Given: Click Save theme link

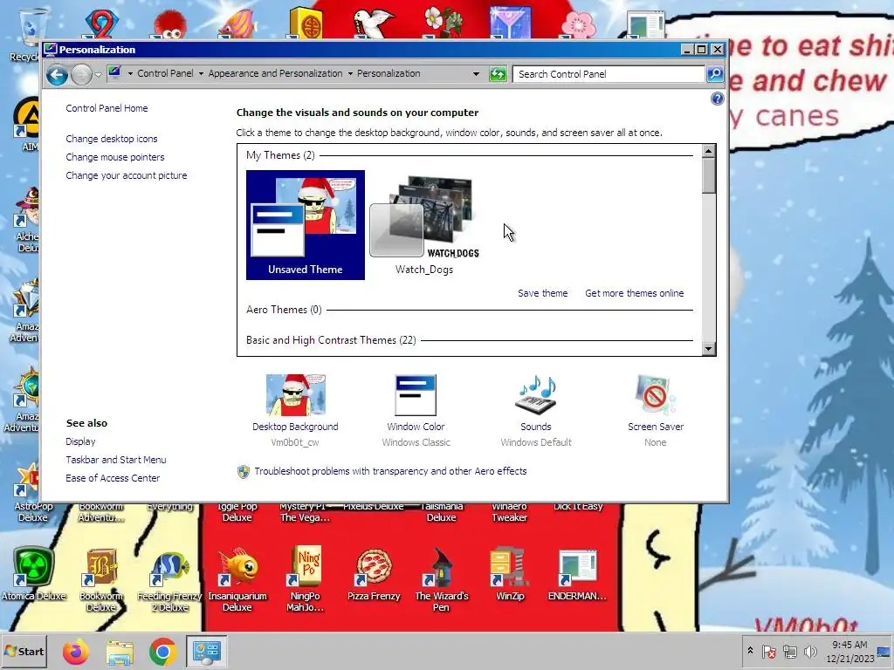Looking at the screenshot, I should point(543,293).
